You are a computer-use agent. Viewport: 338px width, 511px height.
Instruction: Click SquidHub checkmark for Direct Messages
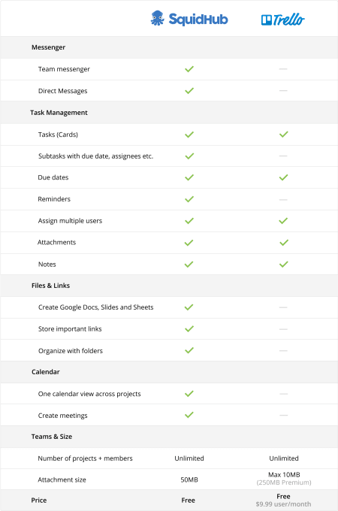coord(189,91)
